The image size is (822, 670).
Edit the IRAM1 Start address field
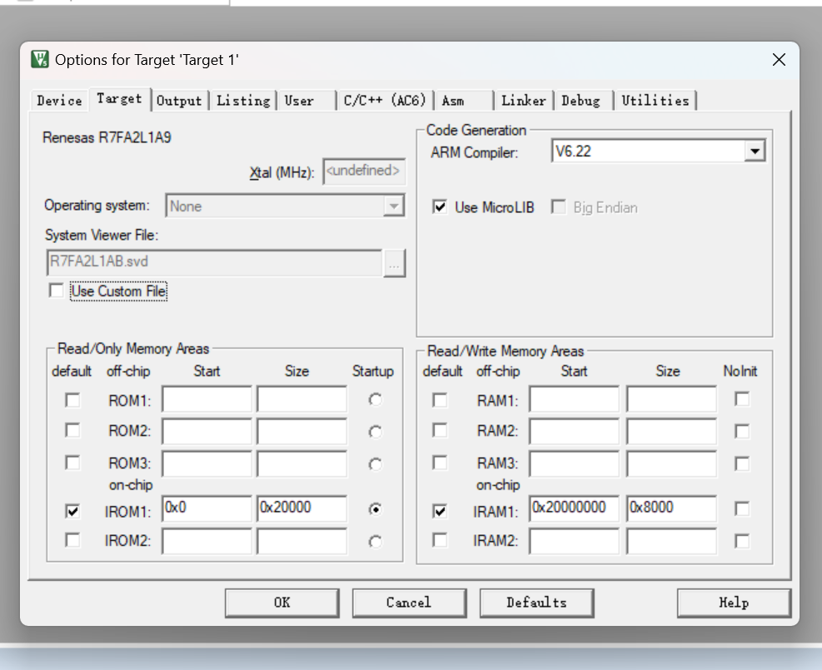(x=574, y=509)
